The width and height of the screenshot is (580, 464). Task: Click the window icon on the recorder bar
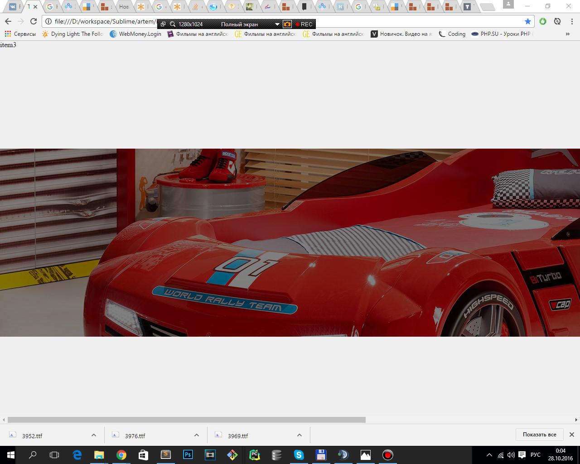tap(163, 24)
